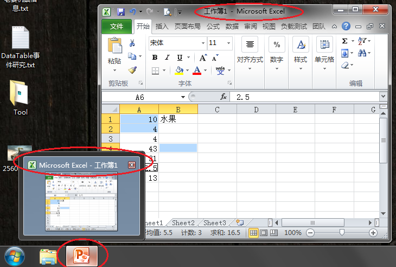Open the 文件 File tab
The height and width of the screenshot is (267, 396).
click(x=117, y=26)
